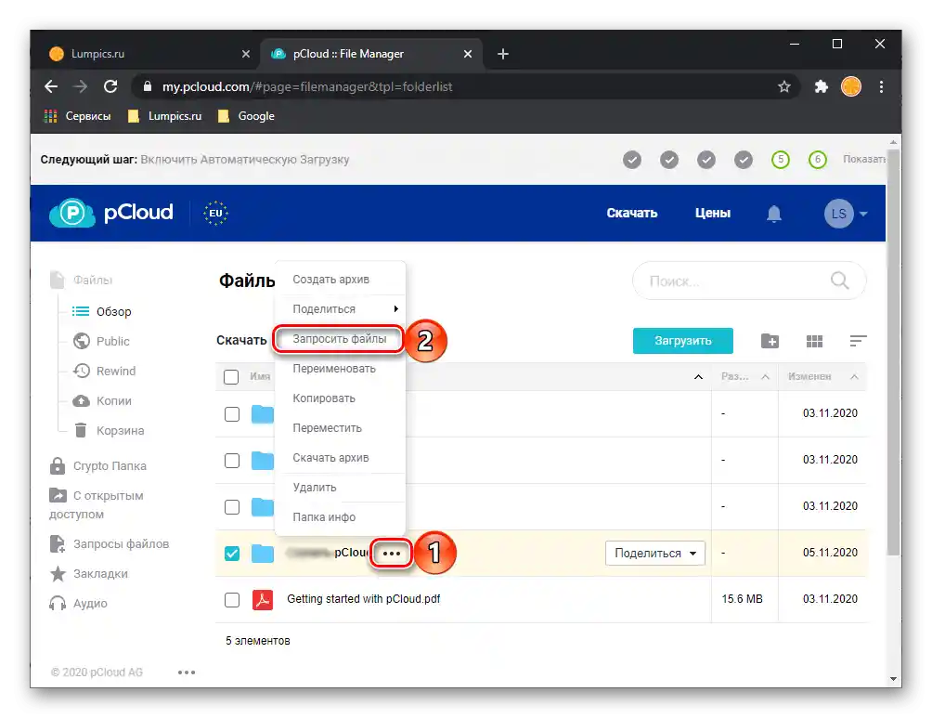Click the Загрузить upload button
932x718 pixels.
(682, 341)
